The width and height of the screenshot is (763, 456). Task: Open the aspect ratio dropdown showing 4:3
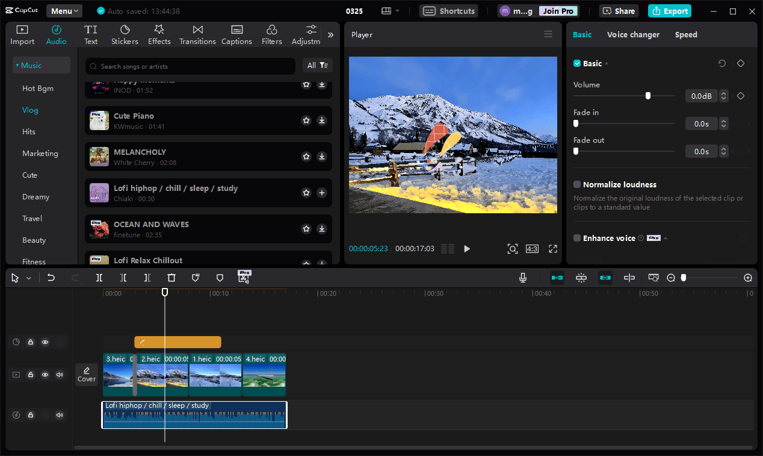(532, 248)
